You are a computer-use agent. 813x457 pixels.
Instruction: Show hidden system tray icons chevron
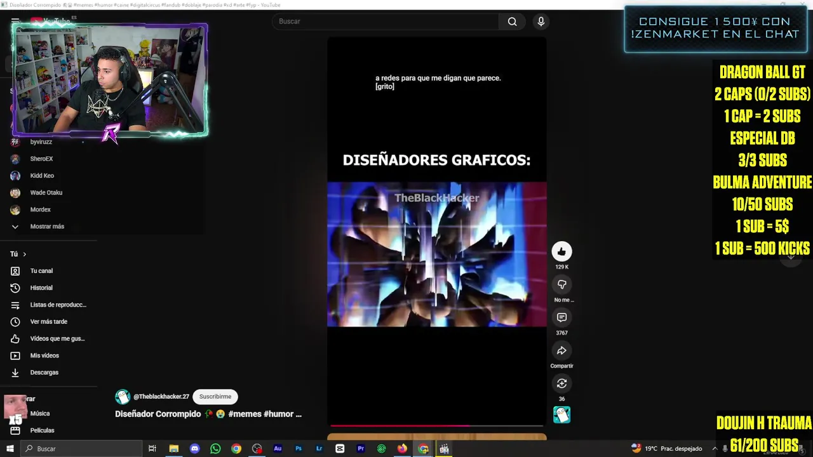(x=715, y=449)
